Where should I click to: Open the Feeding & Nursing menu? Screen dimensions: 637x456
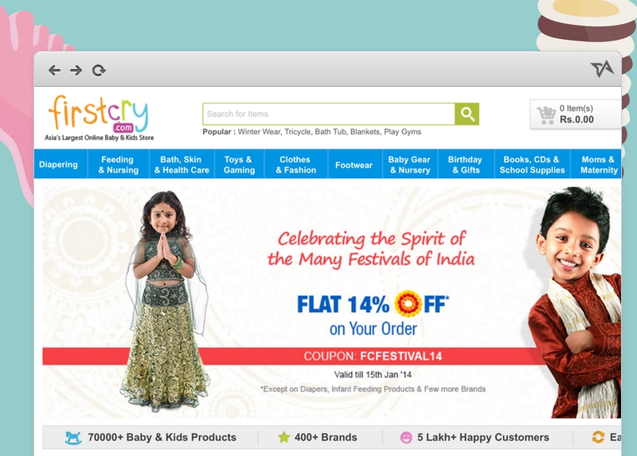click(x=118, y=165)
